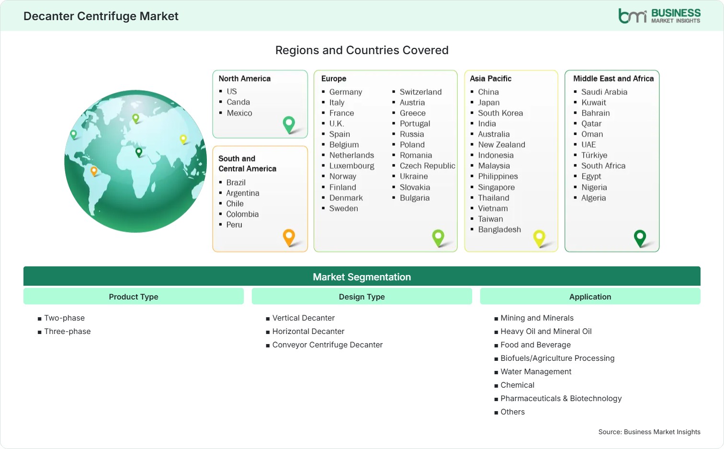Click 'Conveyor Centrifuge Decanter' under Design Type
This screenshot has width=724, height=449.
328,345
